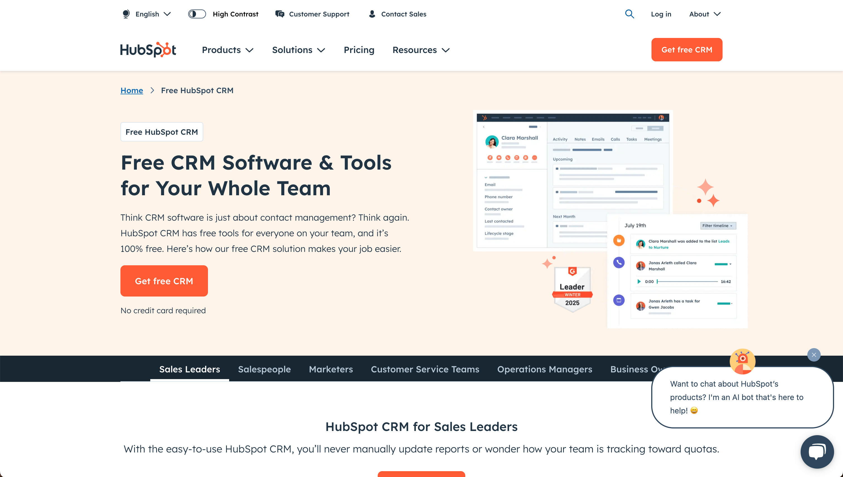Viewport: 843px width, 477px height.
Task: Click the Contact Sales person icon
Action: [x=372, y=14]
